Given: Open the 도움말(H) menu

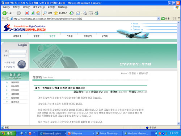Looking at the screenshot, I should click(63, 7).
